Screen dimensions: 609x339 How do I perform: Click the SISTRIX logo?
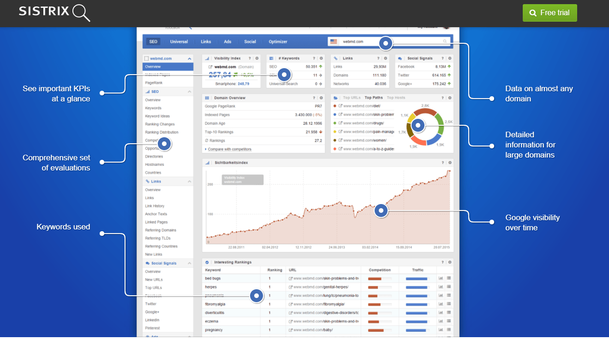pyautogui.click(x=54, y=12)
